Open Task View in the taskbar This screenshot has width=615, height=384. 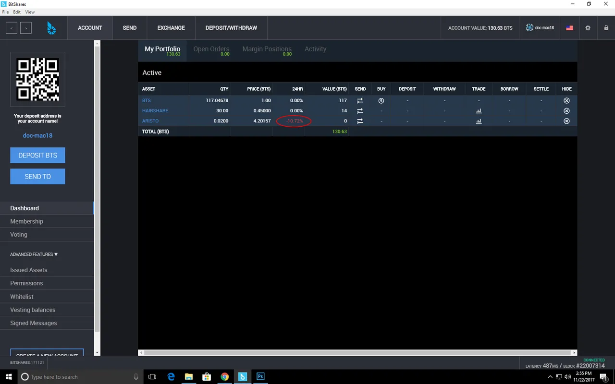(x=152, y=377)
